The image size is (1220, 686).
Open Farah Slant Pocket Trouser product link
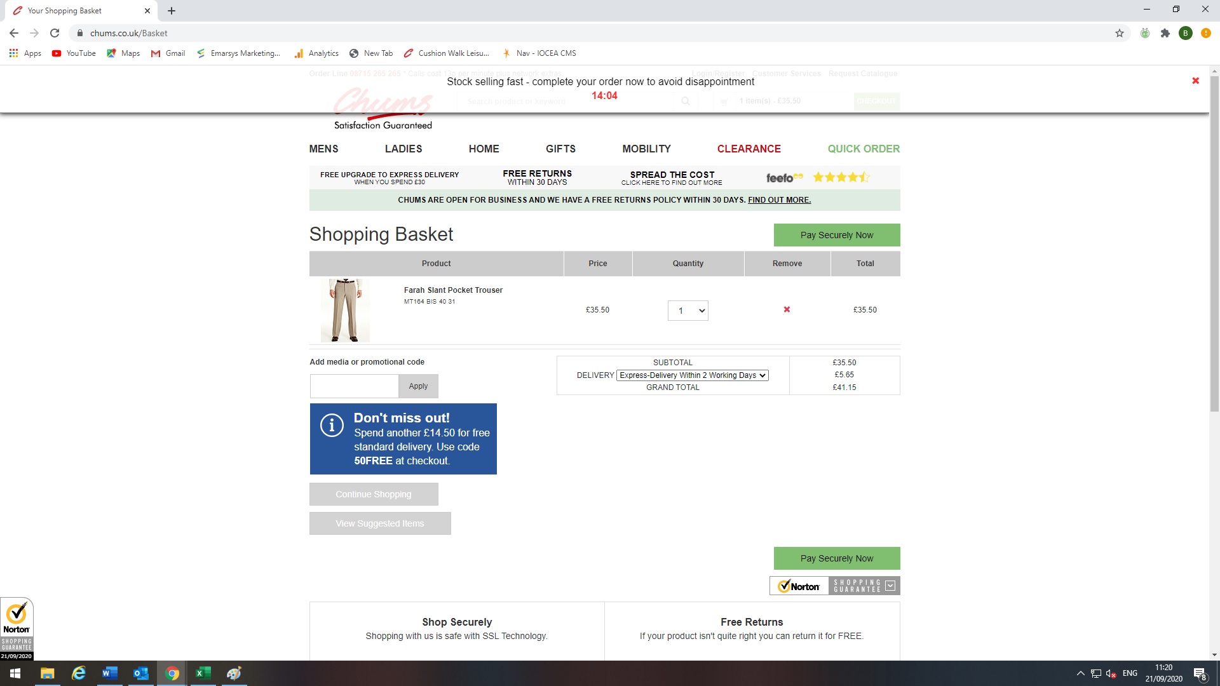pos(453,290)
